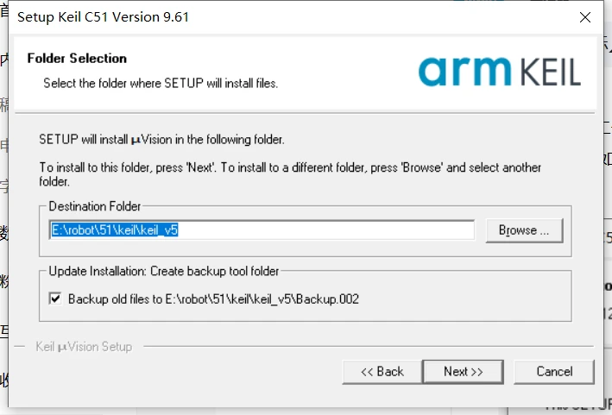Go back with the << Back button
Image resolution: width=612 pixels, height=415 pixels.
point(382,371)
